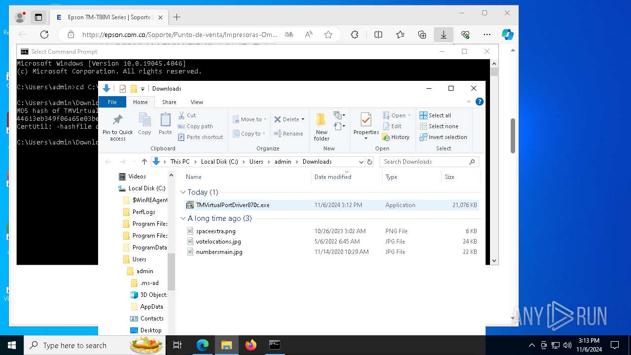
Task: Open Quick Access Toolbar customize arrow
Action: pyautogui.click(x=142, y=89)
